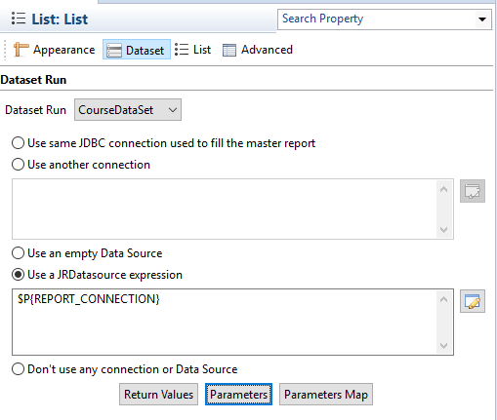The width and height of the screenshot is (497, 420).
Task: Expand the Search Property dropdown arrow
Action: tap(482, 19)
